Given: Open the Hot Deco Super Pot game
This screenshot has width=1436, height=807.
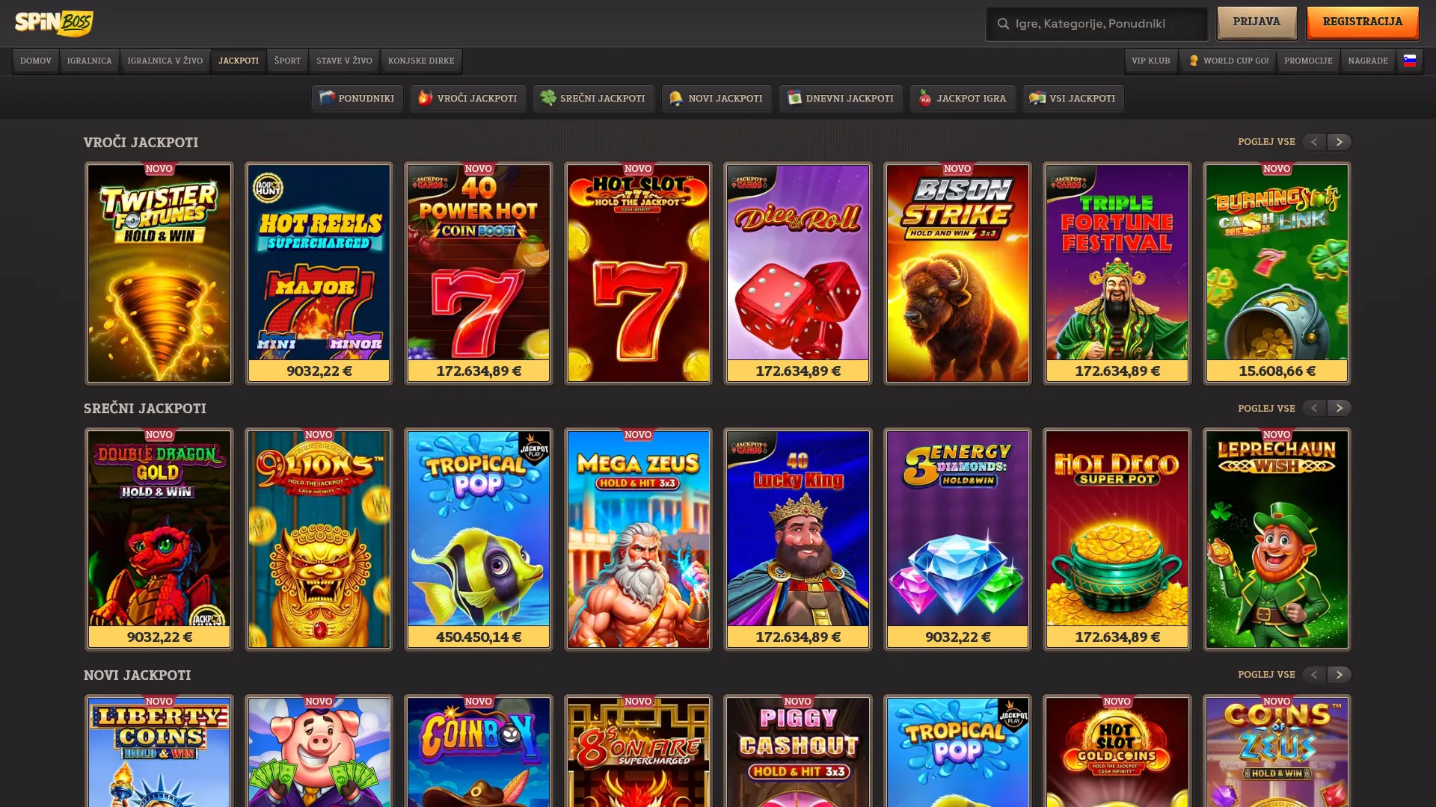Looking at the screenshot, I should click(x=1117, y=539).
